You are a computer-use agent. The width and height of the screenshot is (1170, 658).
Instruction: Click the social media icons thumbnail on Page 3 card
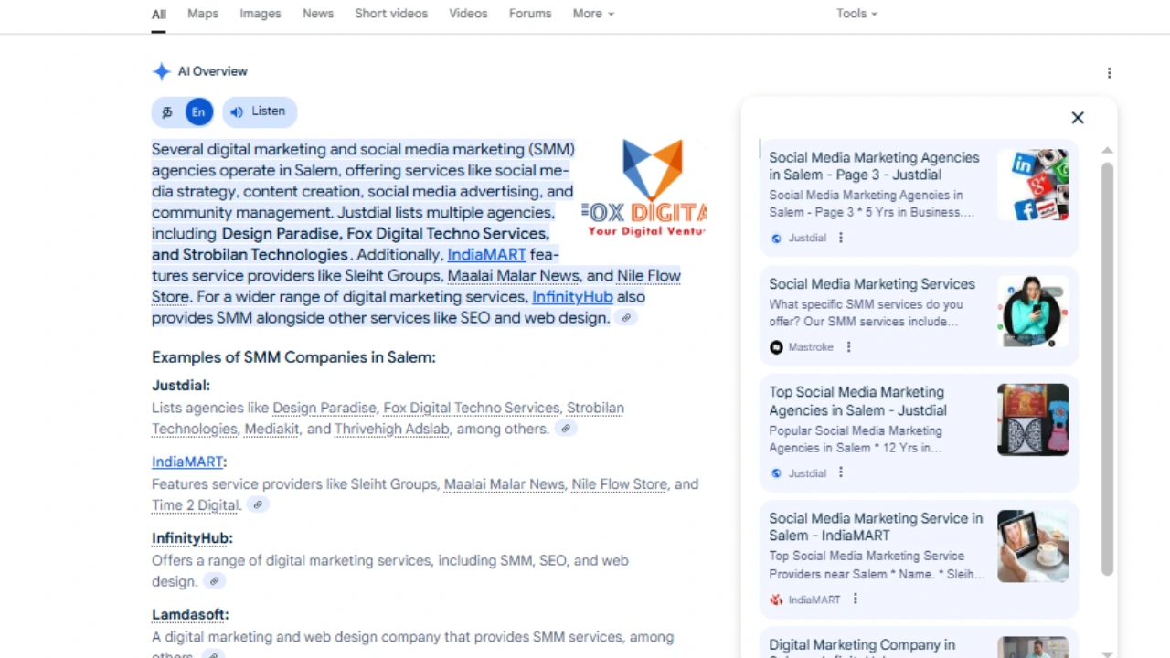(x=1033, y=185)
